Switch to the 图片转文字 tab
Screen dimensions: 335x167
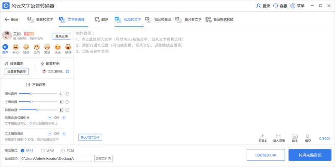point(188,19)
